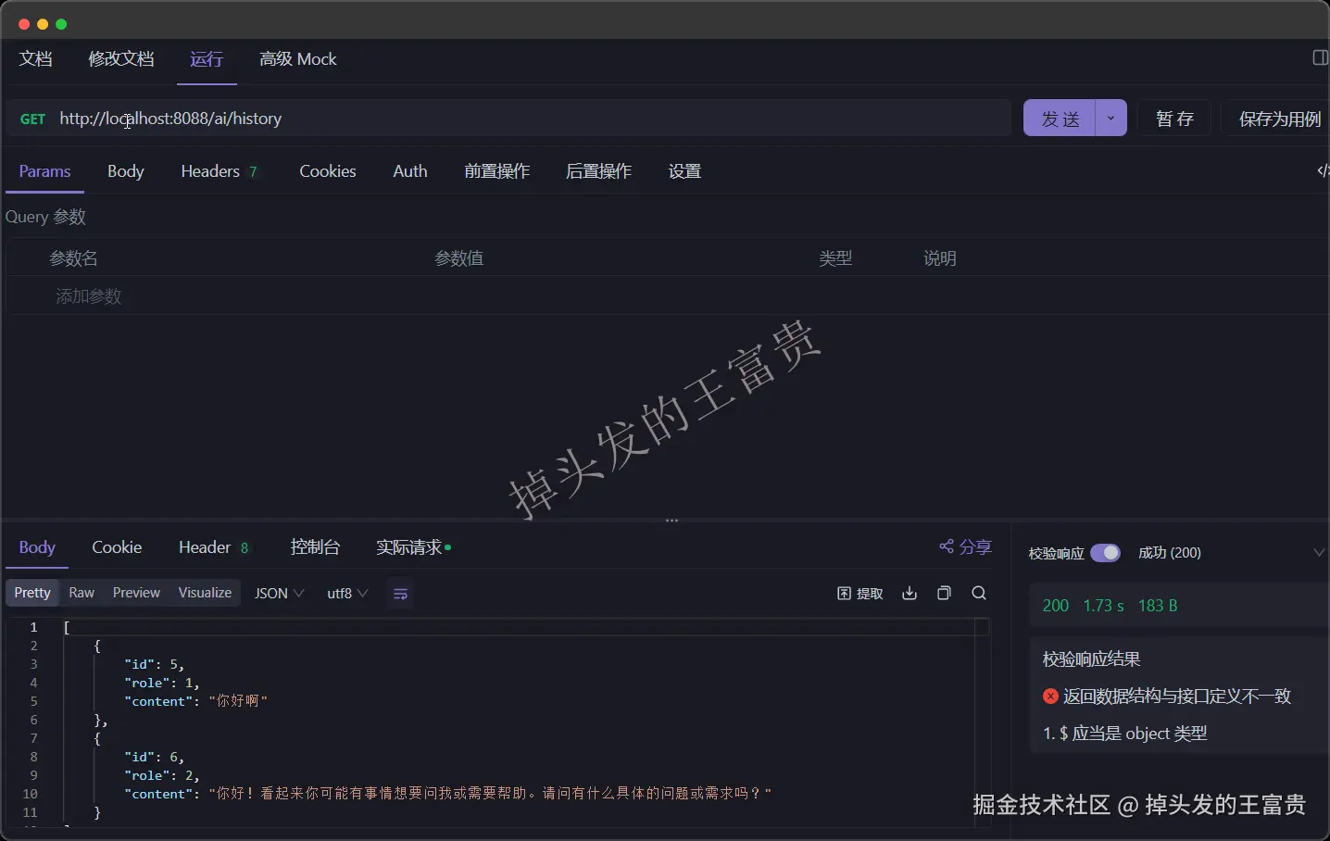Screen dimensions: 1330x841
Task: Open the 前置操作 tab
Action: click(497, 171)
